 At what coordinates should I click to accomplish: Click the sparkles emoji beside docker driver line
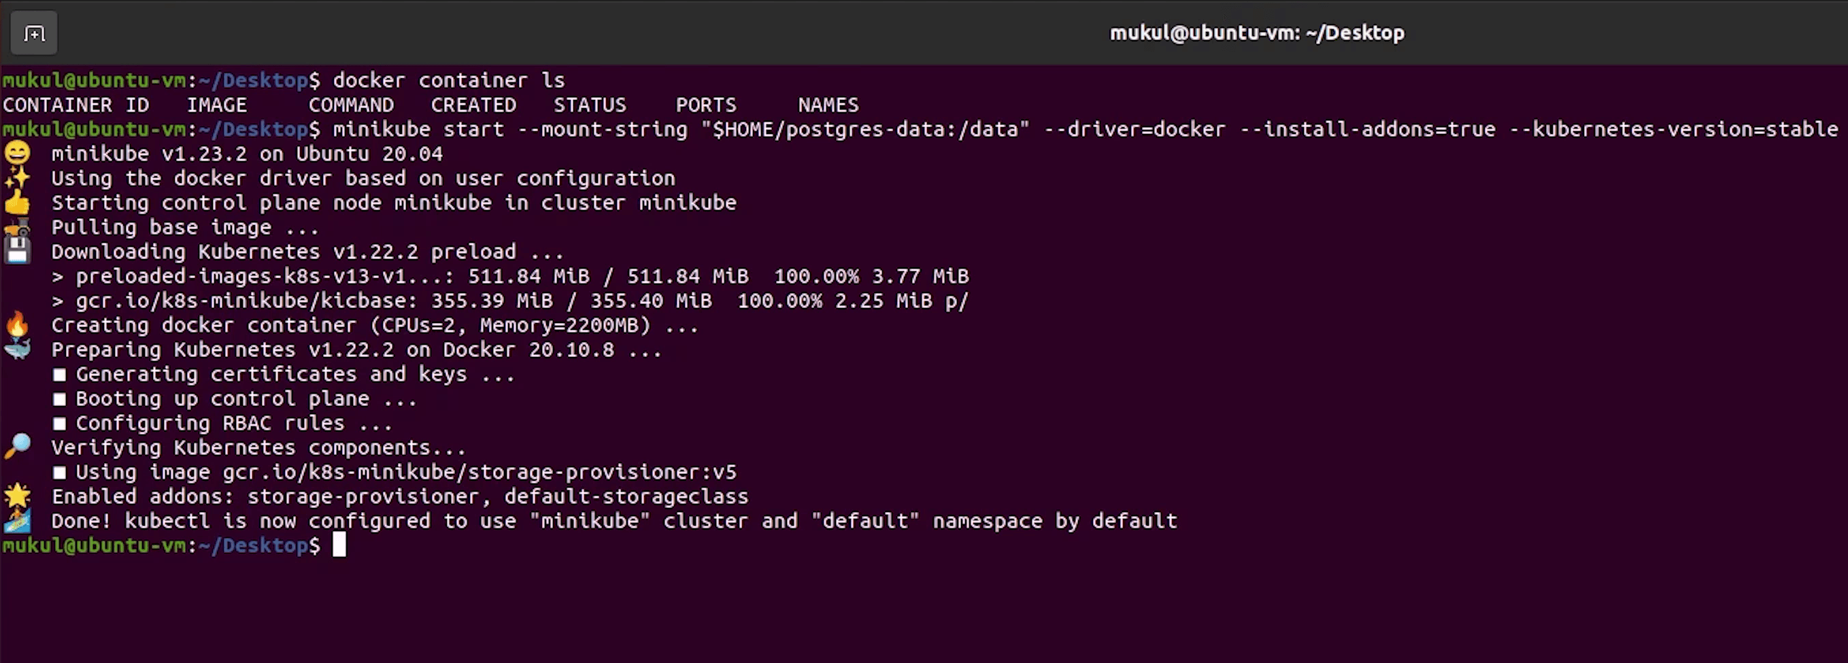coord(17,178)
